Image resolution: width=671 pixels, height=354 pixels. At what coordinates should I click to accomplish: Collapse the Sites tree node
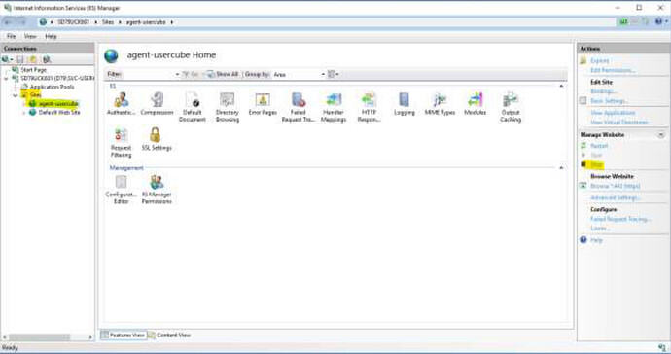[15, 95]
